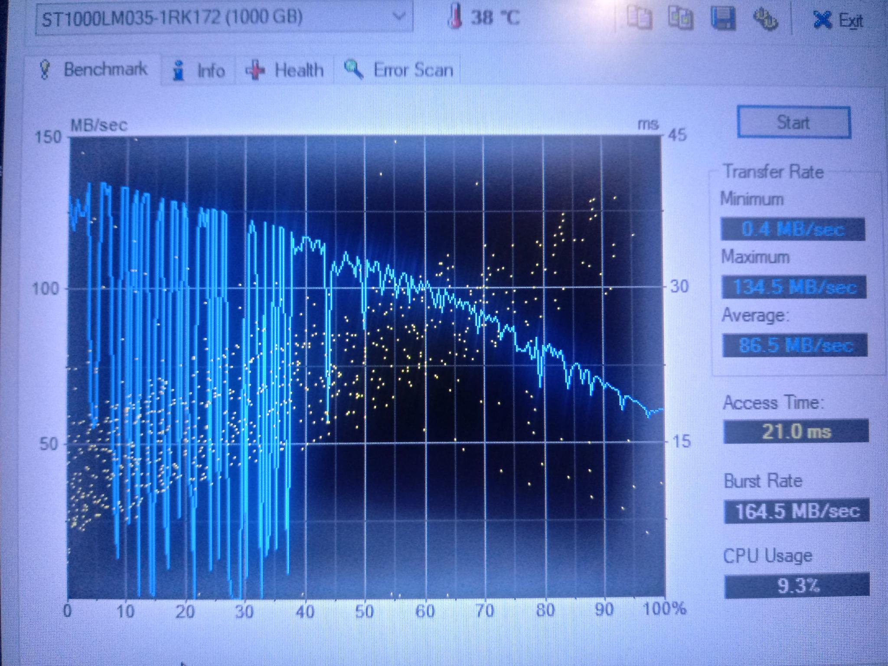Click the 50 value on MB/sec axis
This screenshot has width=888, height=666.
pos(49,444)
